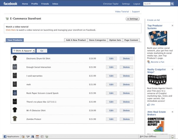Viewport: 178px width, 139px height.
Task: Click the Become a Fan icon
Action: [x=149, y=62]
